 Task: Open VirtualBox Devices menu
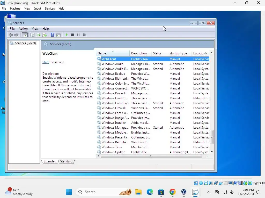(x=50, y=9)
